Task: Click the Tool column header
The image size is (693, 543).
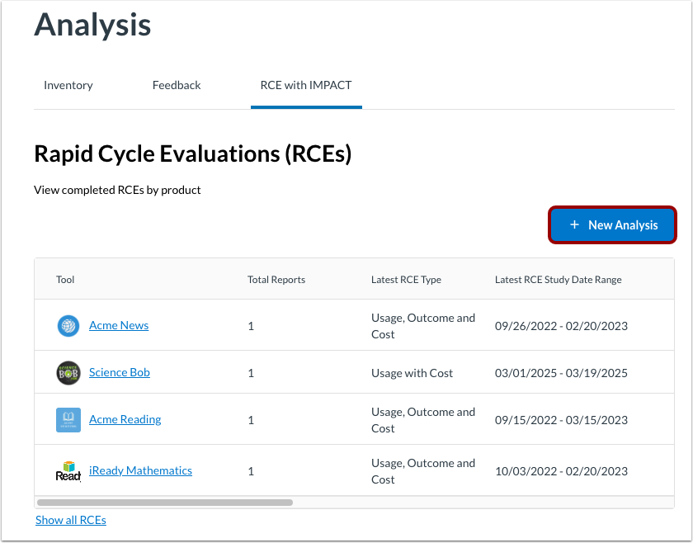Action: (65, 280)
